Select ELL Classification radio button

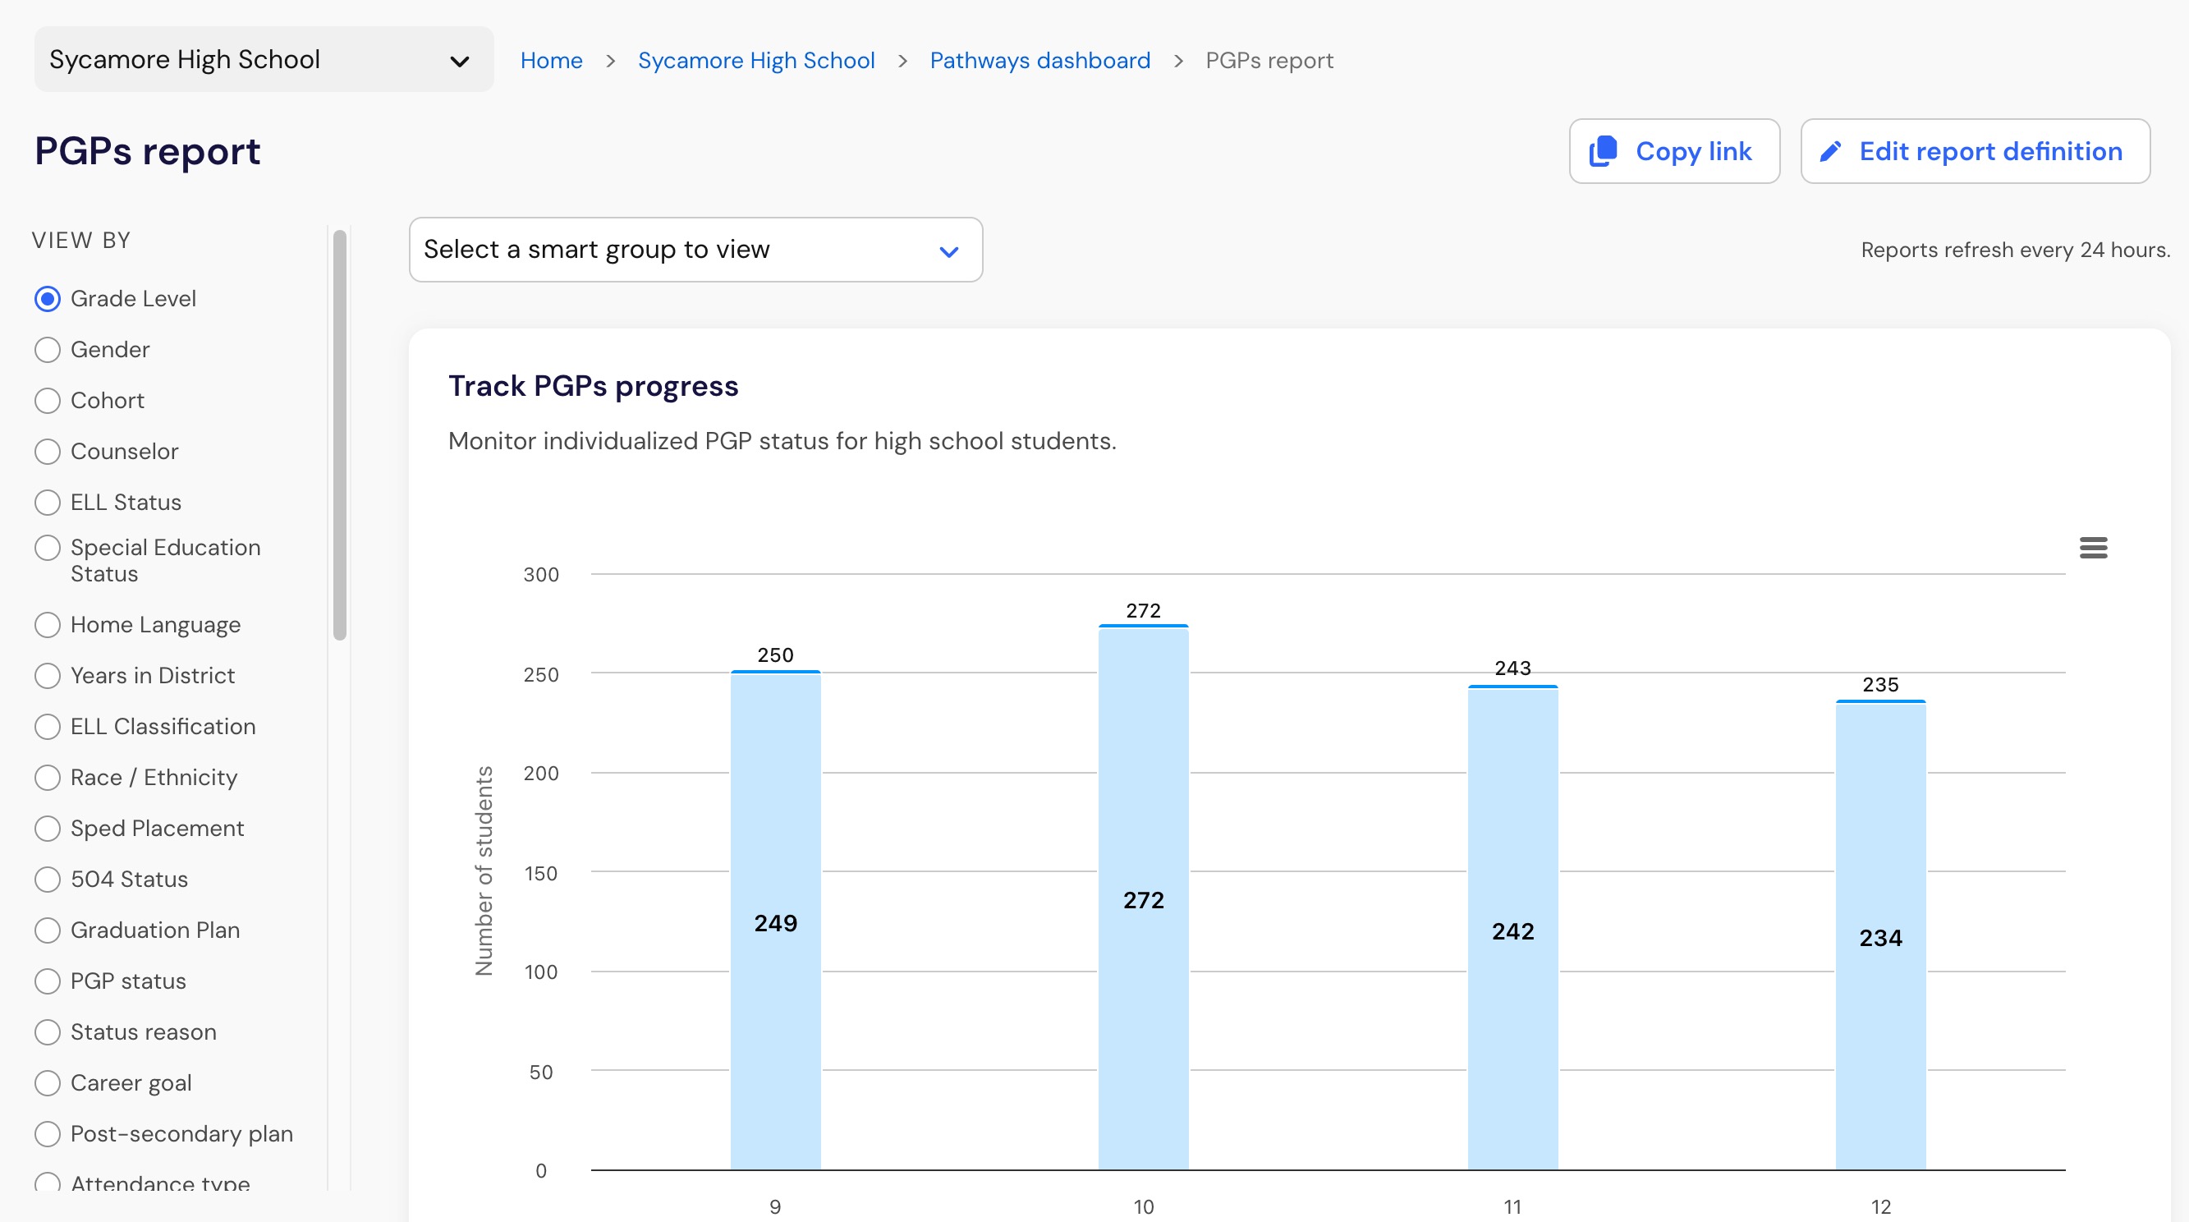point(48,728)
